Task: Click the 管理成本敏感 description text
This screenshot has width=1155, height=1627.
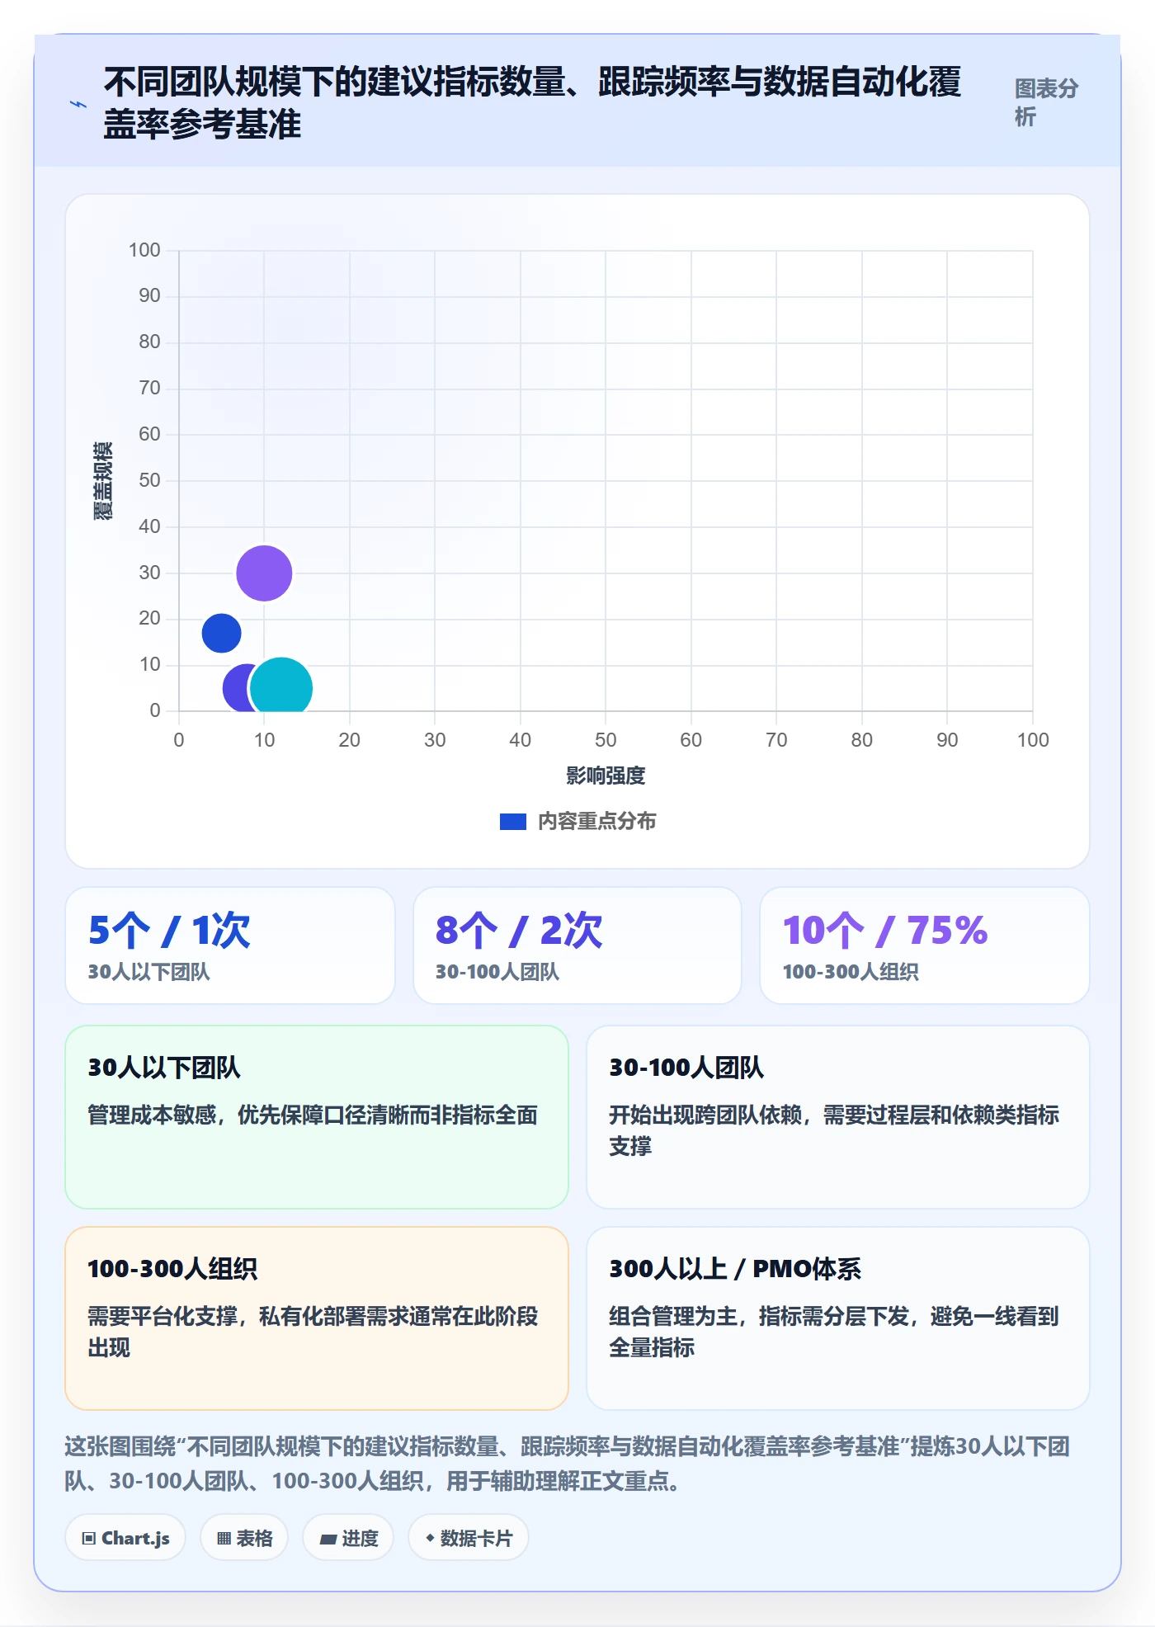Action: pos(313,1115)
